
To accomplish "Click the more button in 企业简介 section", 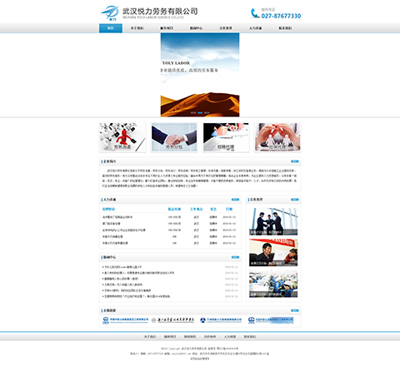I will [x=295, y=161].
